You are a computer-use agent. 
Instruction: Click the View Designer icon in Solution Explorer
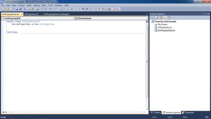point(169,18)
